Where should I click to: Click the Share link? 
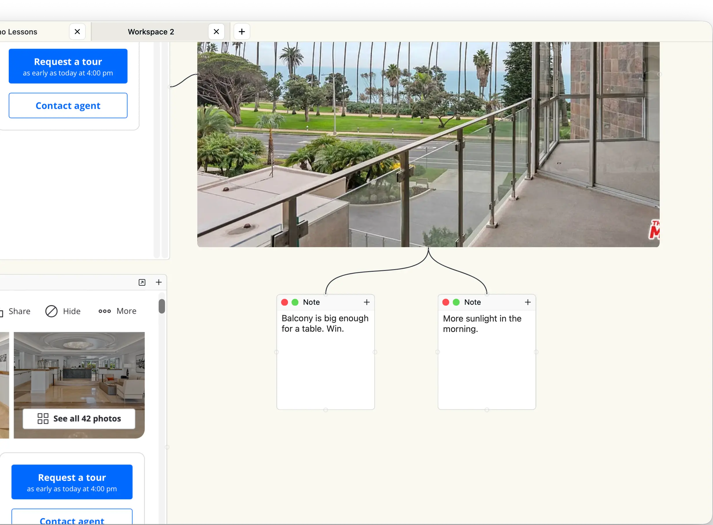(x=19, y=311)
